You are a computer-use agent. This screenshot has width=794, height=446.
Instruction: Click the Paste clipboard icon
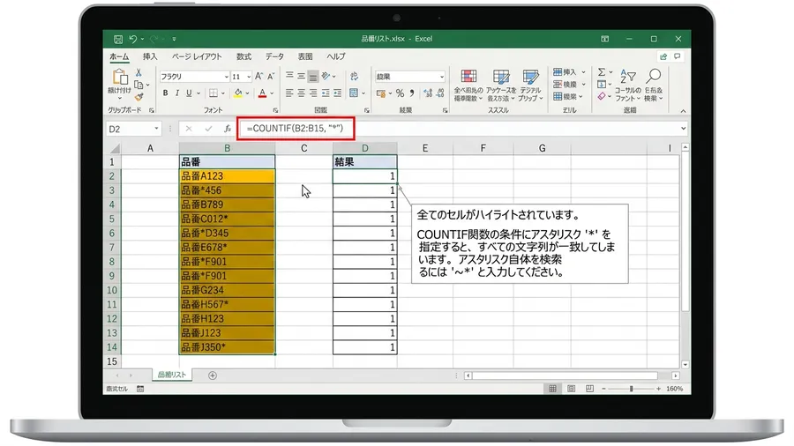pos(120,77)
